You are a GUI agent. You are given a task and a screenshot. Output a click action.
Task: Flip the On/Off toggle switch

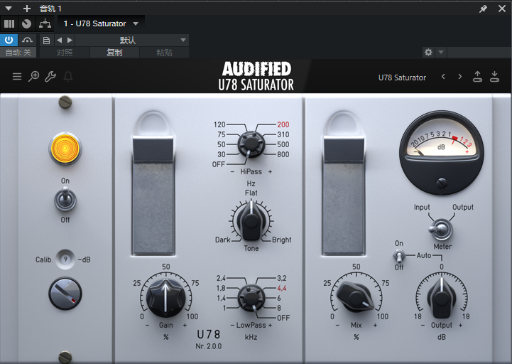[x=65, y=199]
